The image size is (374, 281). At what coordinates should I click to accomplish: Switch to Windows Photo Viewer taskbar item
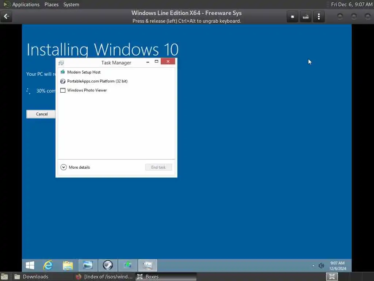point(88,265)
